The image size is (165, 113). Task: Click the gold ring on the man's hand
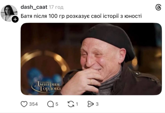point(91,82)
